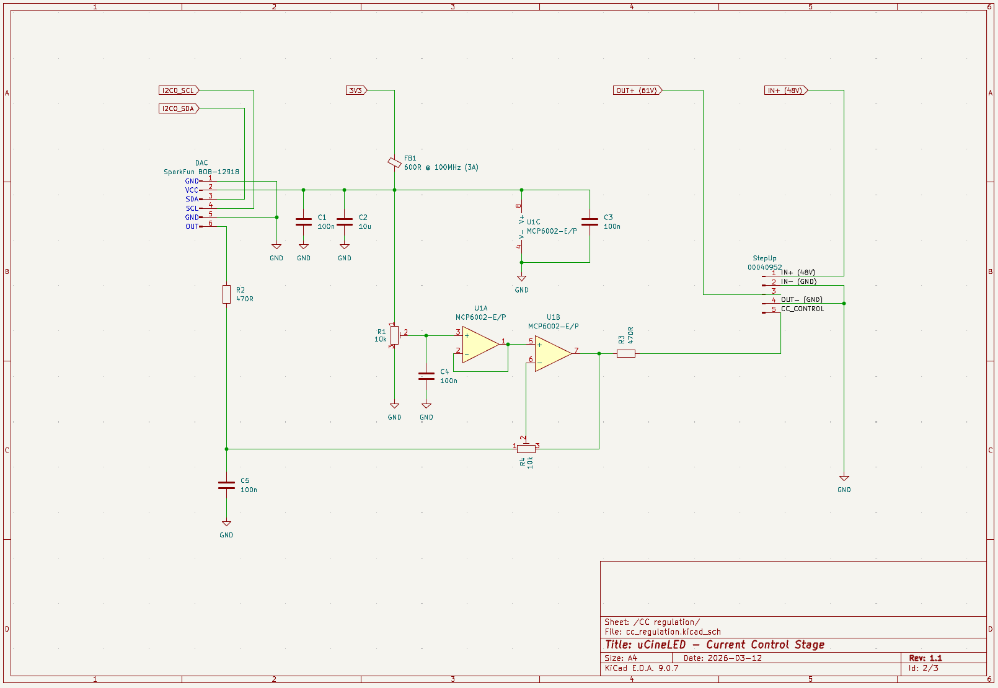Image resolution: width=998 pixels, height=688 pixels.
Task: Select the C4 100n capacitor symbol
Action: (426, 376)
